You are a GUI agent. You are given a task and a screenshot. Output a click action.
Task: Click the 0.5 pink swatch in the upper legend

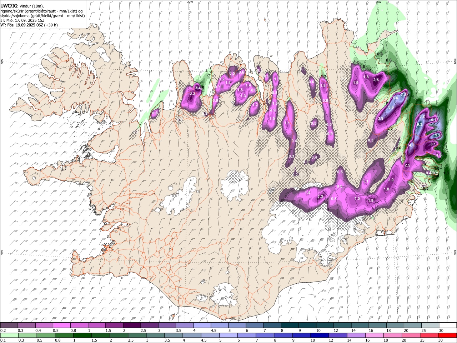tap(61, 325)
